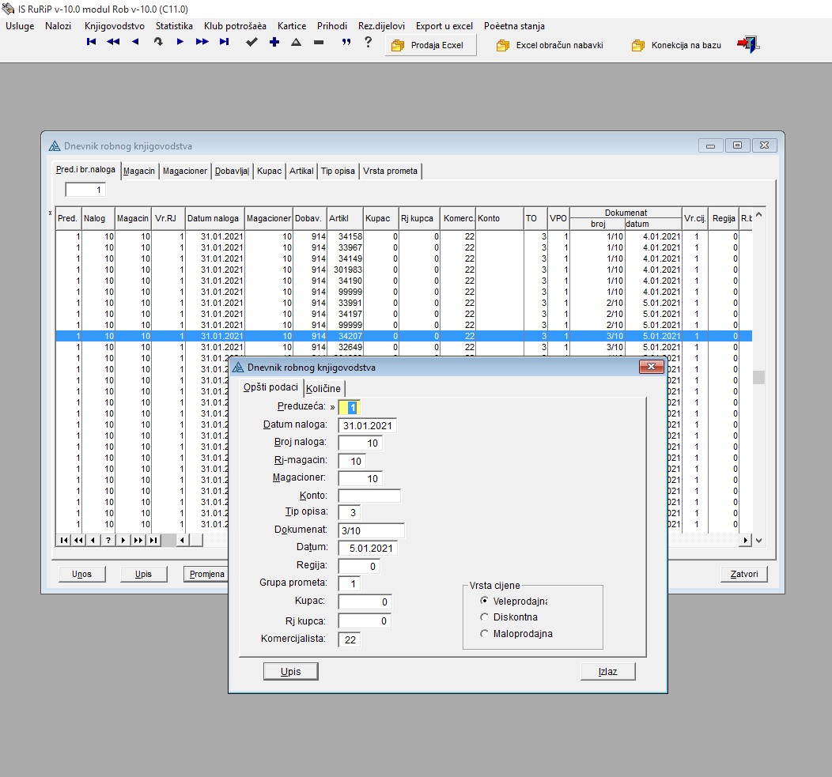Click the checkmark confirm icon in toolbar

[x=251, y=43]
